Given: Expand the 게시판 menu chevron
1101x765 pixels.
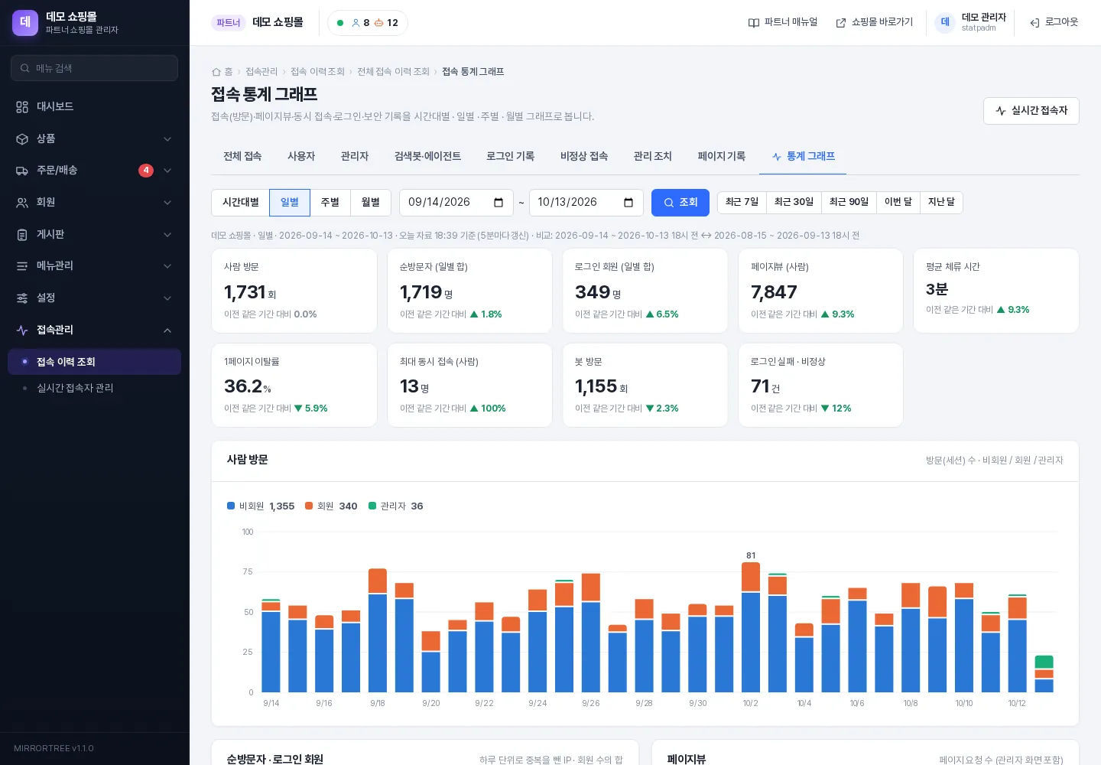Looking at the screenshot, I should tap(167, 235).
